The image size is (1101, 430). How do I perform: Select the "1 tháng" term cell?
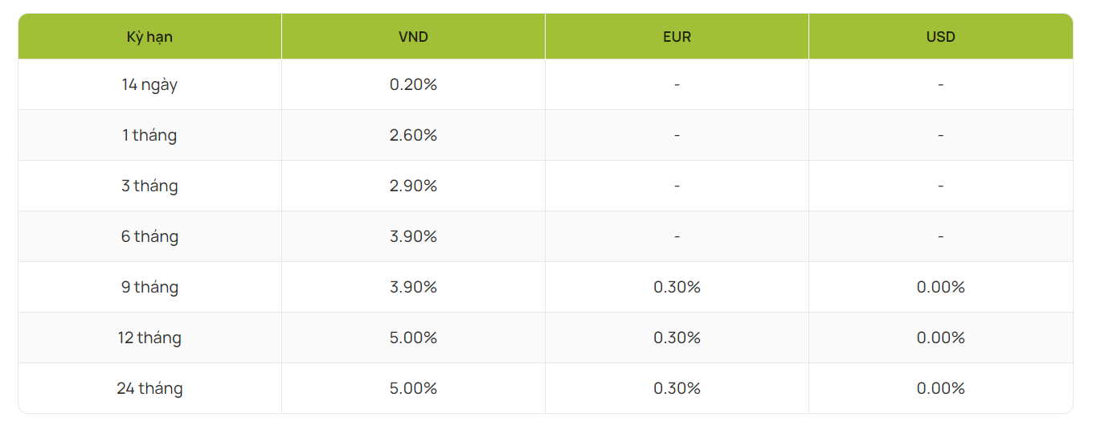click(x=149, y=135)
